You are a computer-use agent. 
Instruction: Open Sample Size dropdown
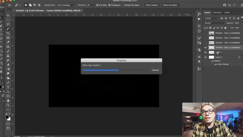click(66, 5)
